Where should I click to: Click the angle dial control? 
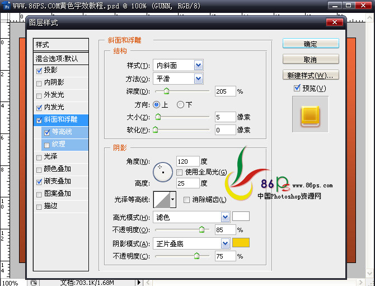click(x=163, y=172)
